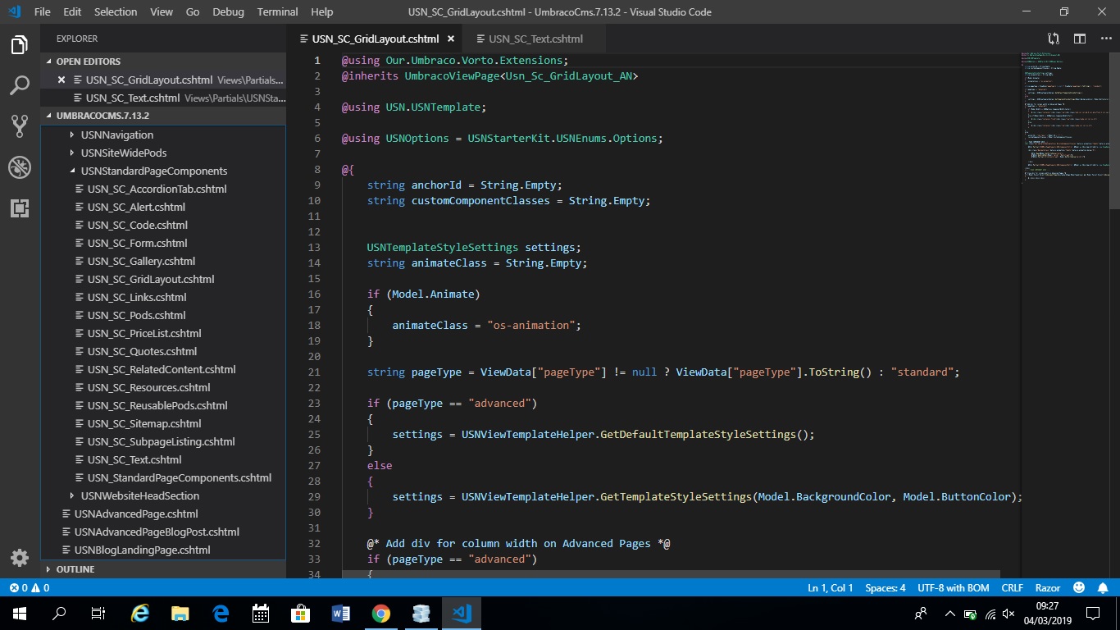Open the Manage gear menu
1120x630 pixels.
(x=20, y=558)
